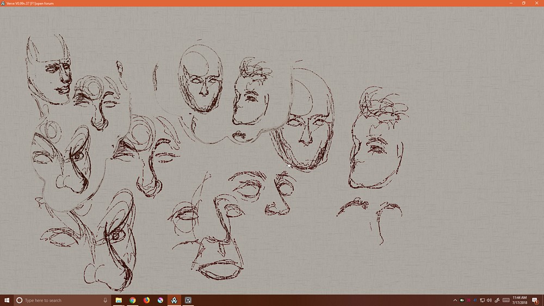Viewport: 544px width, 306px height.
Task: Open the last taskbar app after Verve
Action: (188, 300)
